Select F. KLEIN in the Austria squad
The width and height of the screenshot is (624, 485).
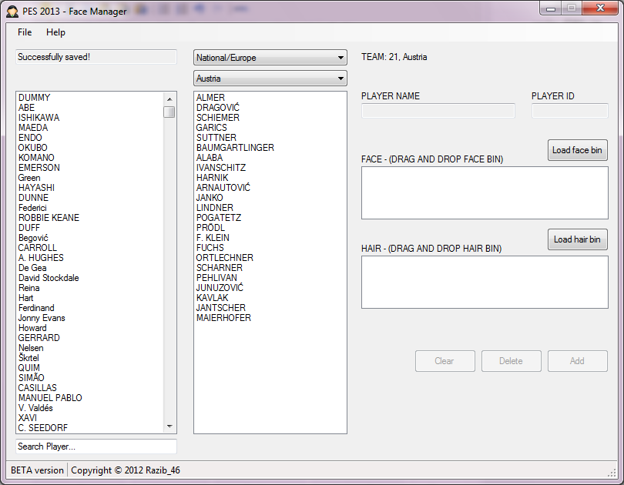pos(270,238)
